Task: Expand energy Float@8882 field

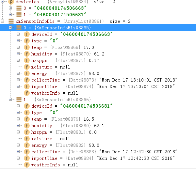Action: click(x=18, y=145)
